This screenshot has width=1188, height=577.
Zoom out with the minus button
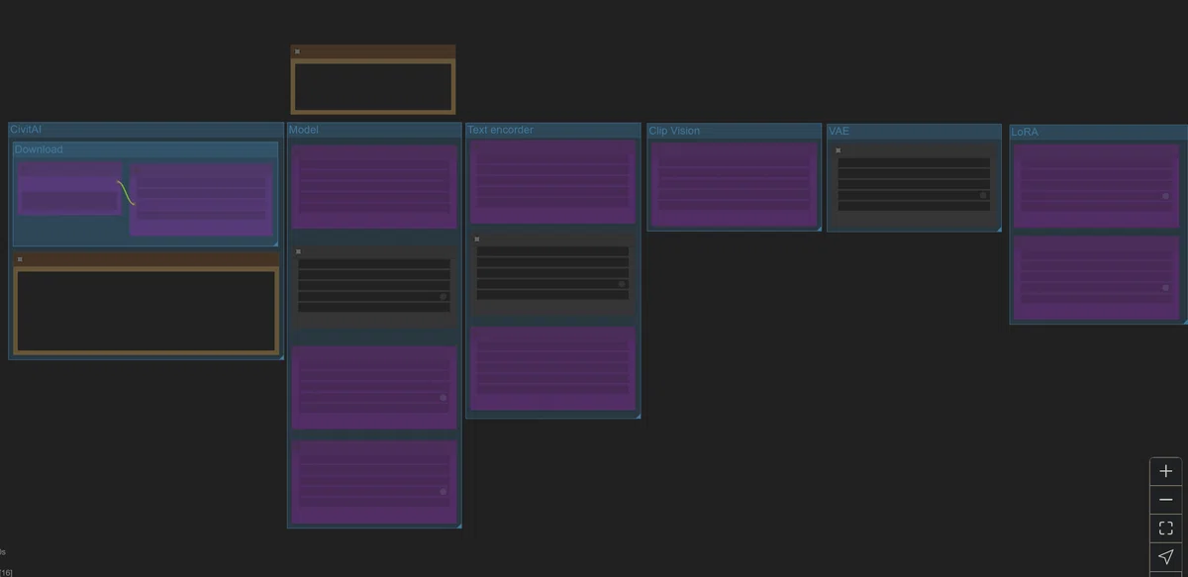click(1165, 500)
